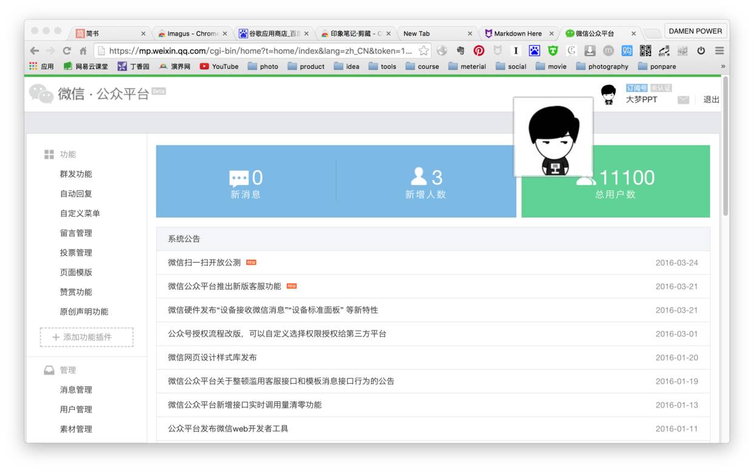Screen dimensions: 754x472
Task: Click the DAMEN POWER profile button
Action: (x=696, y=31)
